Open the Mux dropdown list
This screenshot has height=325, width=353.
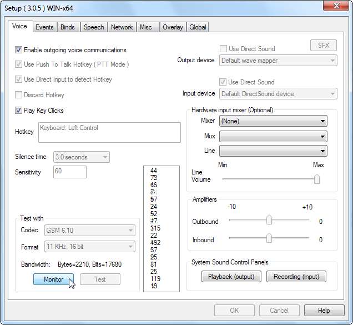coord(273,136)
